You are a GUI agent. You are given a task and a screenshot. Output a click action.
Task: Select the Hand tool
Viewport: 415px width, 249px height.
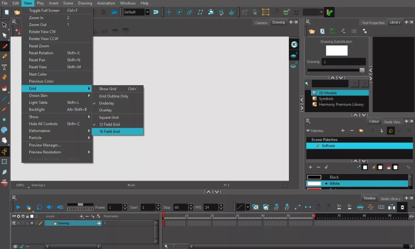[x=5, y=140]
